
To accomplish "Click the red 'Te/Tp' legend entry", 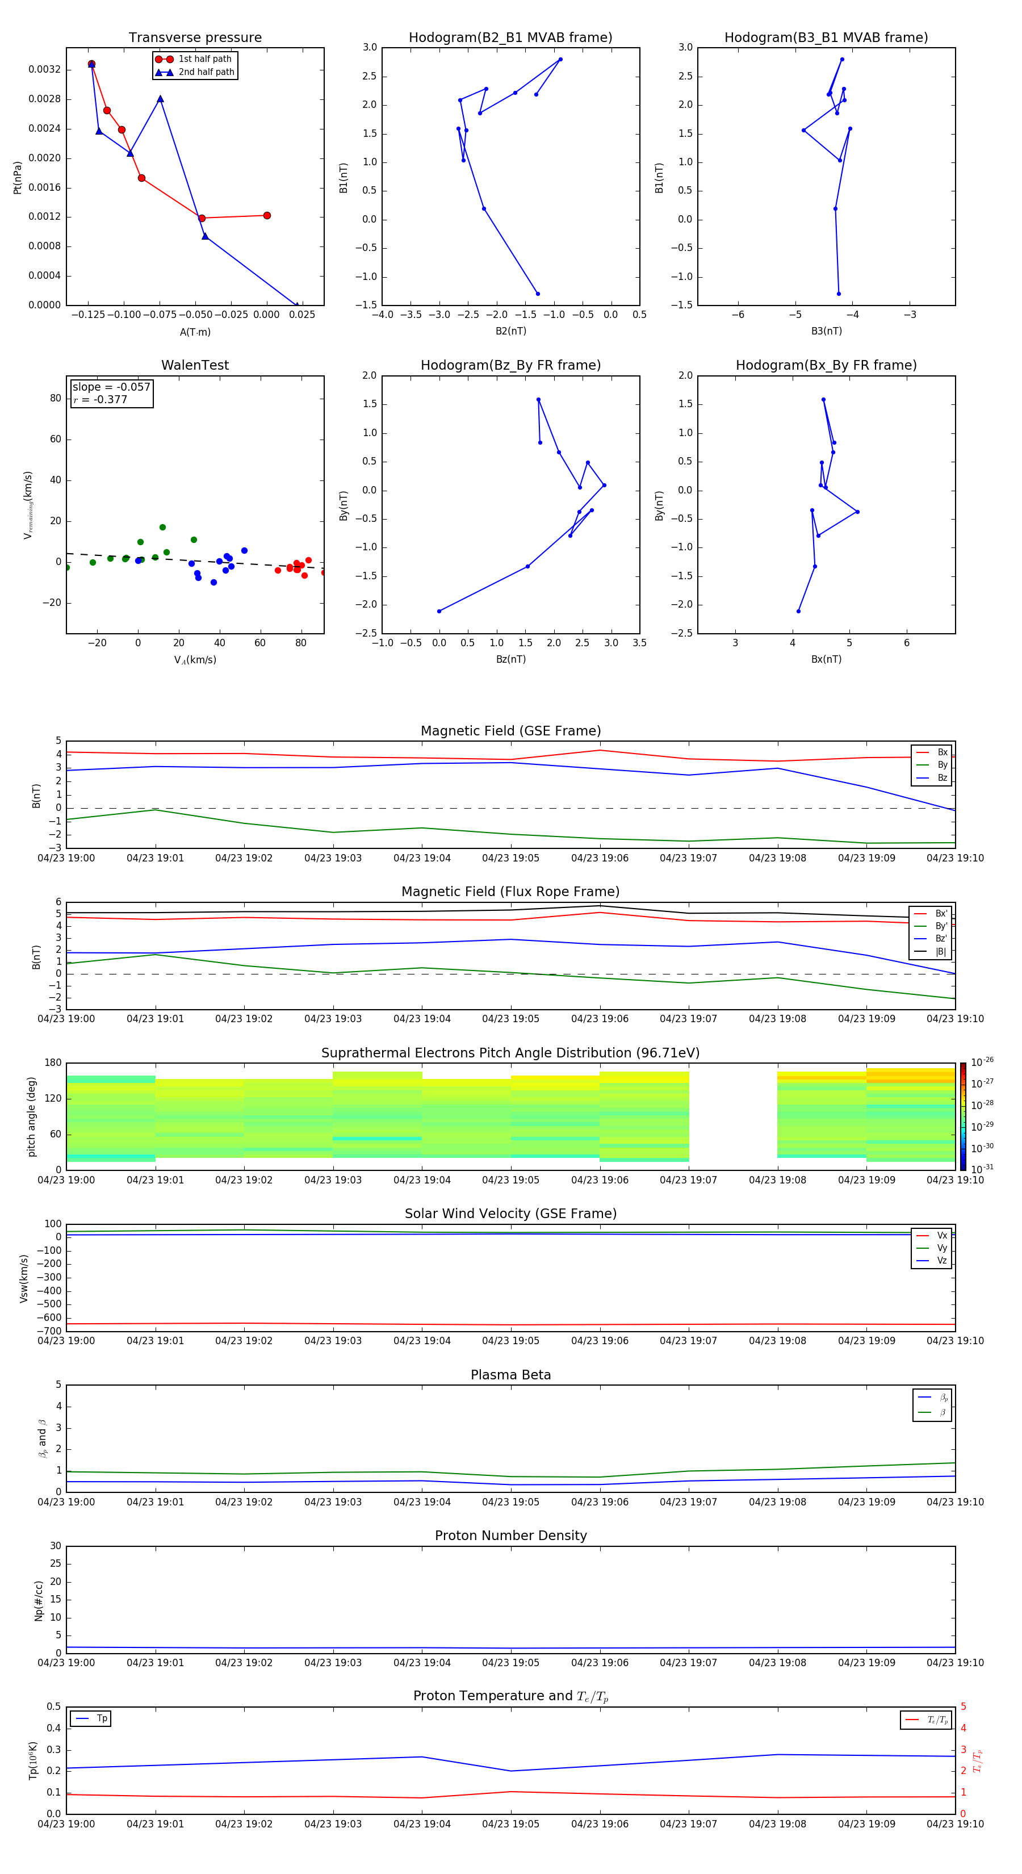I will [926, 1720].
